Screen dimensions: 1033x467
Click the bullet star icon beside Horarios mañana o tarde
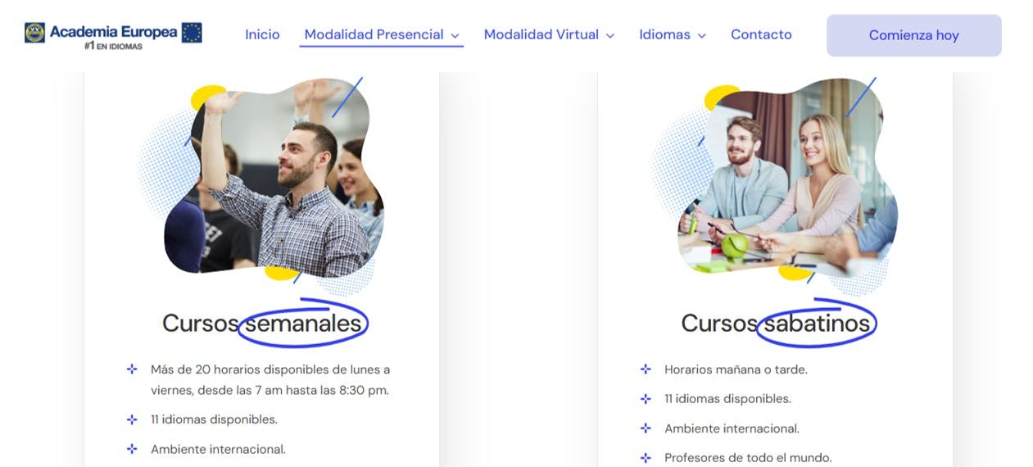pyautogui.click(x=646, y=370)
